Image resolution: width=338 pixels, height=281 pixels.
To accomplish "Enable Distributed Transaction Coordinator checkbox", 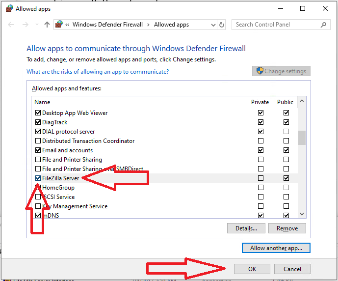I will point(38,140).
